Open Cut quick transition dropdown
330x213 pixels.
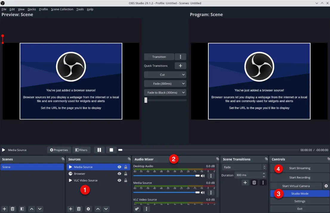coord(165,74)
